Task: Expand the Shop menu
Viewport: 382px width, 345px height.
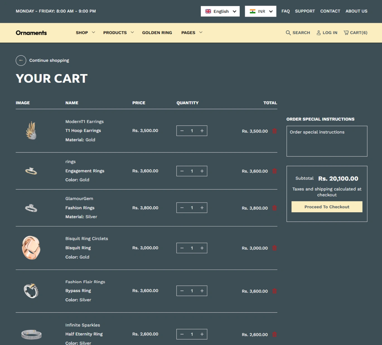Action: pyautogui.click(x=85, y=33)
